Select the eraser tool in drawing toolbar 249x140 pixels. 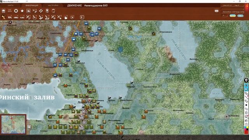[246, 101]
